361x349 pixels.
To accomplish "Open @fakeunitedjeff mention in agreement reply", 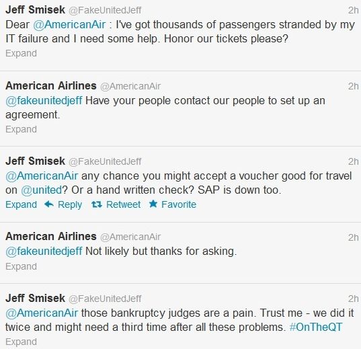I will 44,101.
